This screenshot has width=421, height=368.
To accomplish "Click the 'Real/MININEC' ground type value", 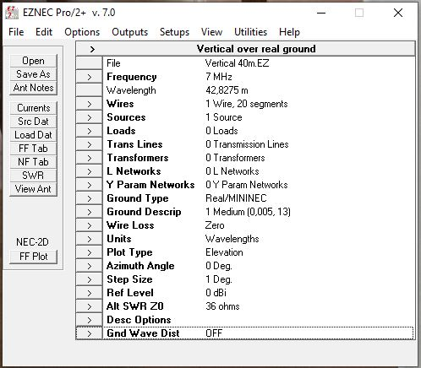I will (236, 198).
